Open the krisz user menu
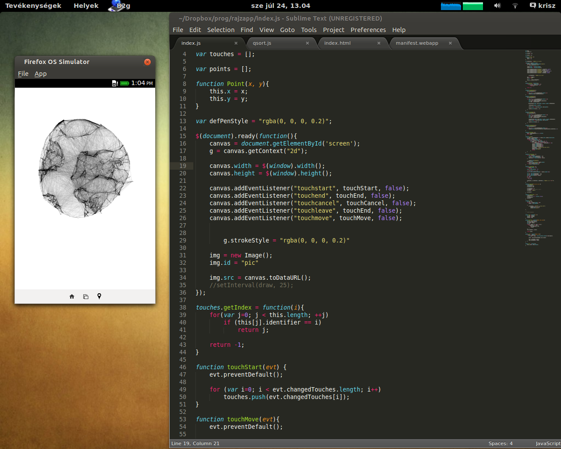Viewport: 561px width, 449px height. (543, 6)
